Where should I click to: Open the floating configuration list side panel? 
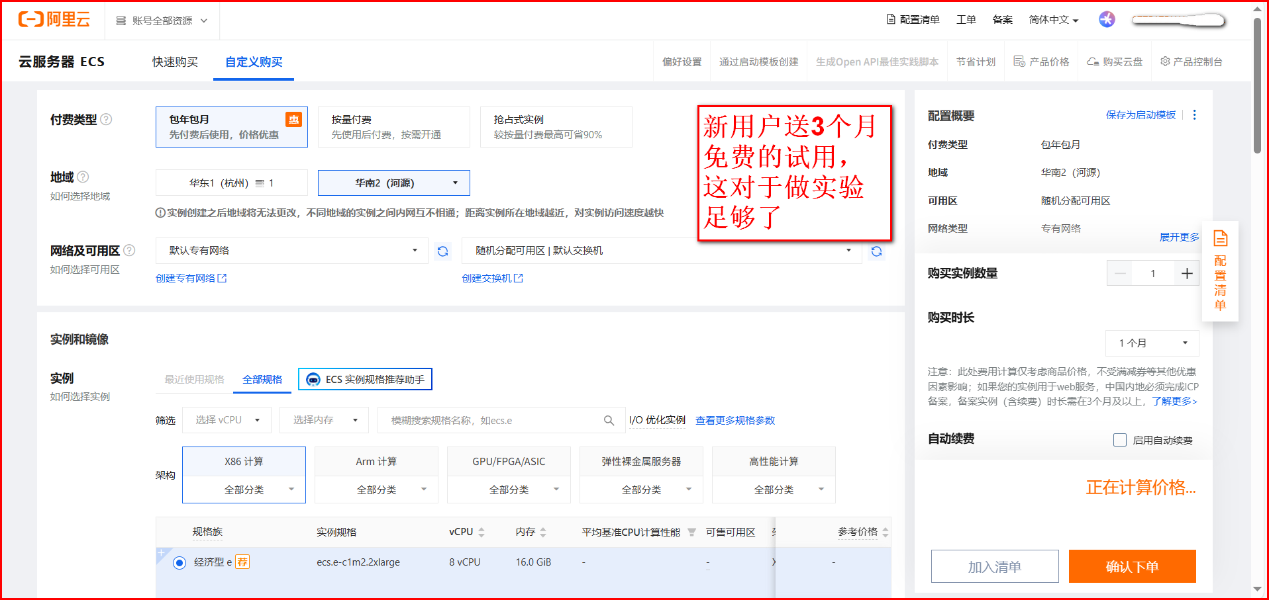coord(1220,271)
